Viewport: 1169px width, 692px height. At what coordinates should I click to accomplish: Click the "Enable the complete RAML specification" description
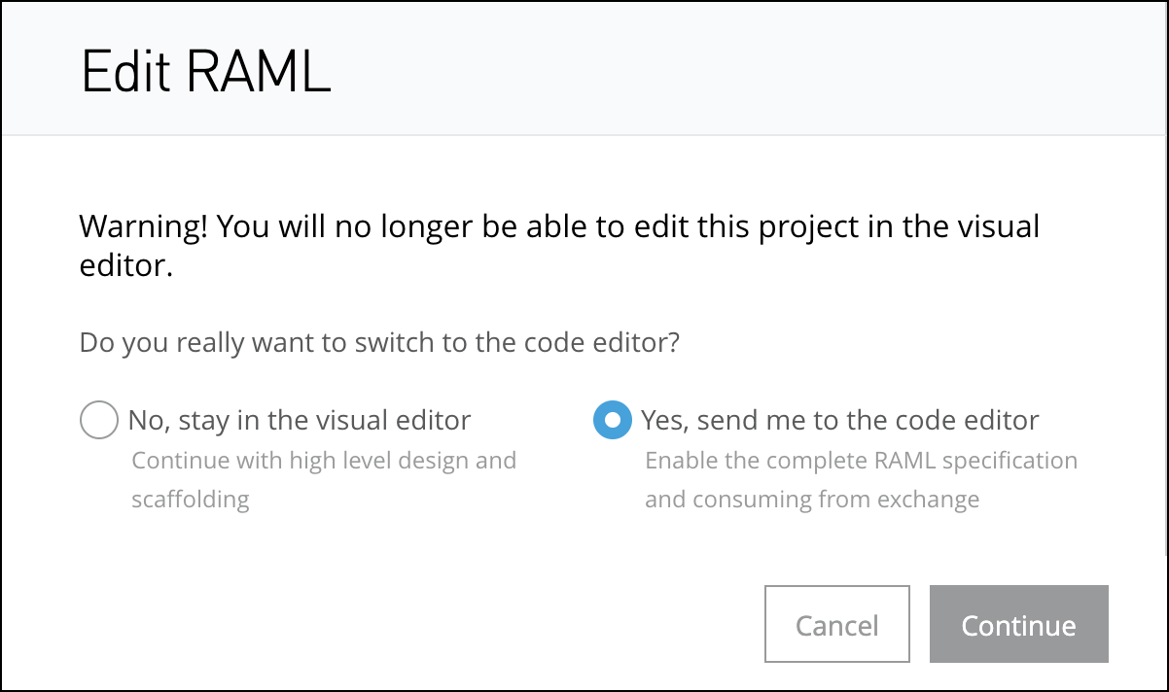coord(861,460)
